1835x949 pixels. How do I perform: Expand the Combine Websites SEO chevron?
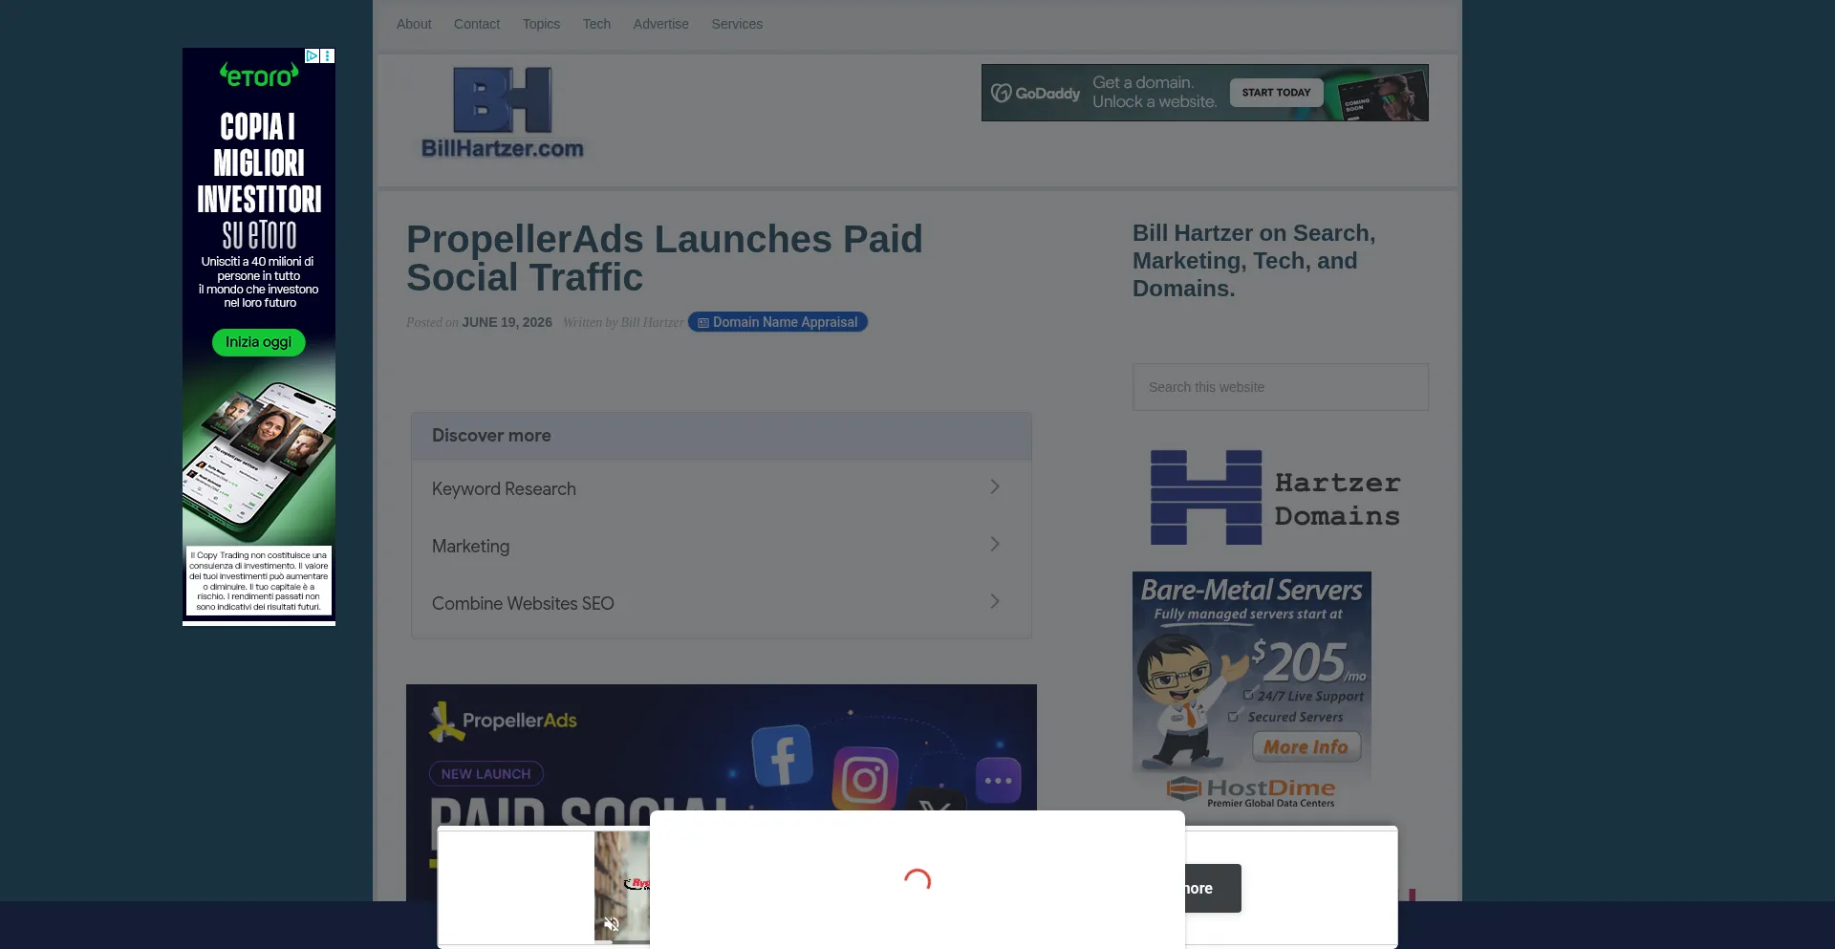pyautogui.click(x=995, y=602)
